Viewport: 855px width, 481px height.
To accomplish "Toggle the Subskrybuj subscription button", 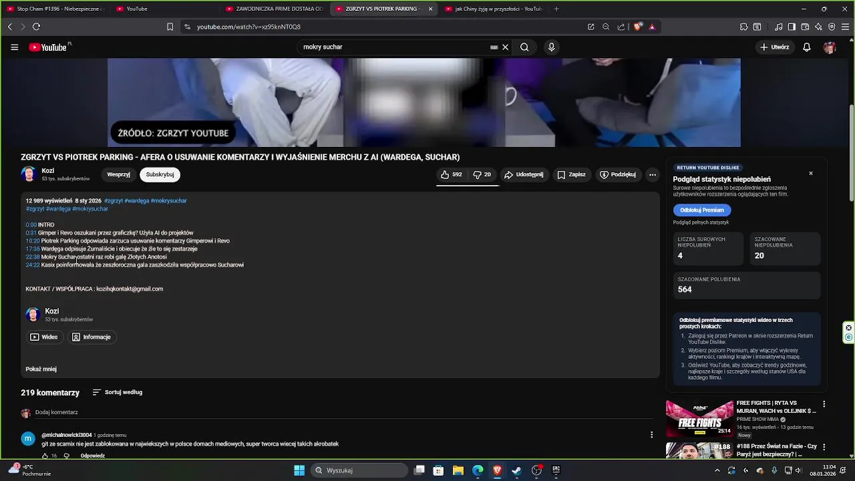I will 160,174.
